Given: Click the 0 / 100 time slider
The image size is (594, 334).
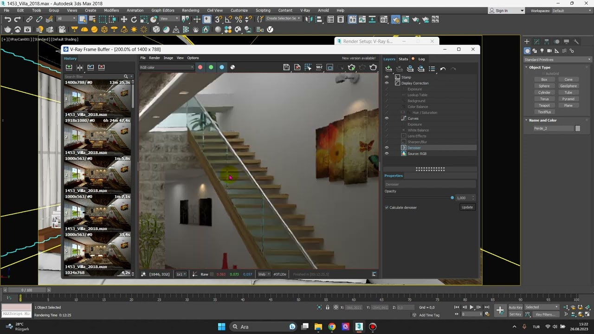Looking at the screenshot, I should [x=26, y=290].
